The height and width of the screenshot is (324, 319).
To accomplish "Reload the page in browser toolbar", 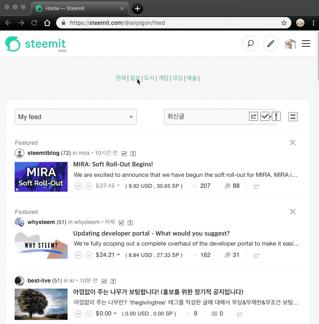I will 34,23.
